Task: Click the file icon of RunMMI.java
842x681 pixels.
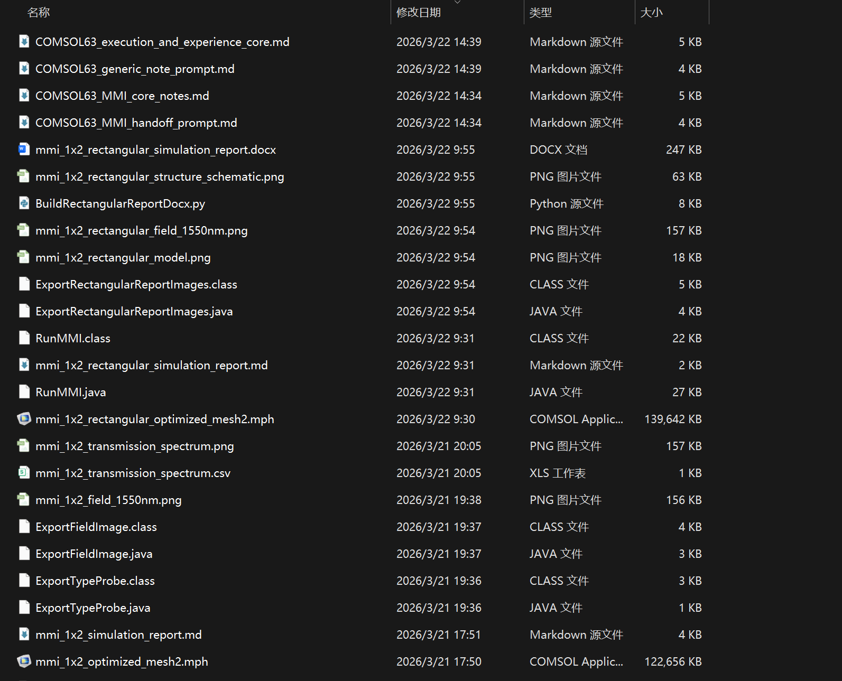Action: coord(24,391)
